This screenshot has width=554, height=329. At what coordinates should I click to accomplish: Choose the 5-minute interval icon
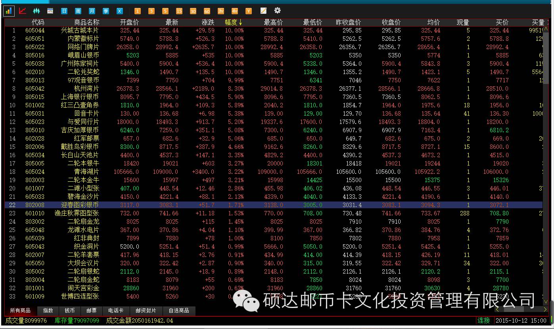165,11
